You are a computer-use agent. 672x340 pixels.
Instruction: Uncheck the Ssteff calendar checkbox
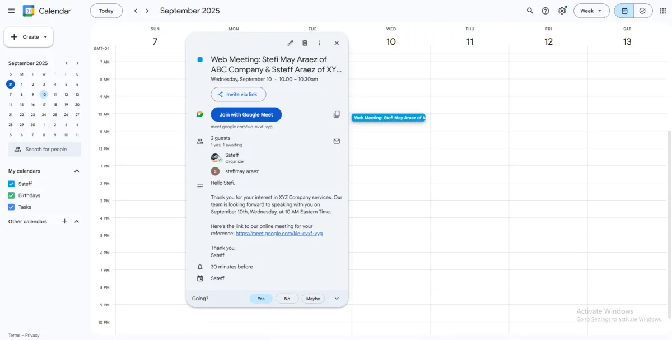11,184
